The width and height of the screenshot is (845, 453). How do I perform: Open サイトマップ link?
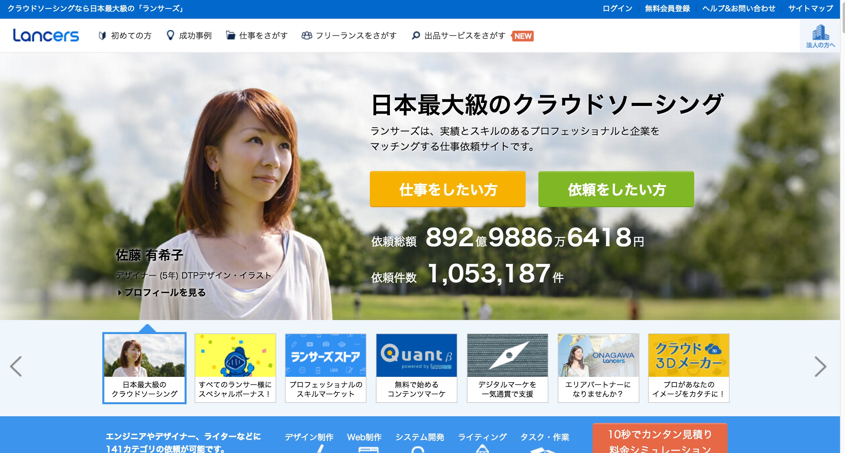pos(810,9)
